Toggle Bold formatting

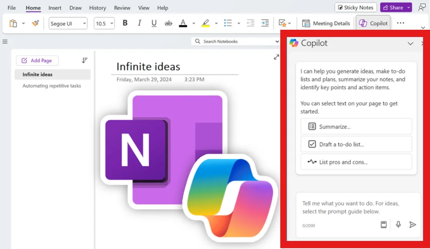(x=125, y=23)
